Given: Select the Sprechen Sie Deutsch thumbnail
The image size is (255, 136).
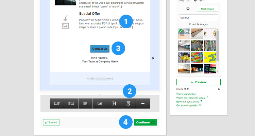Looking at the screenshot, I should [x=210, y=57].
